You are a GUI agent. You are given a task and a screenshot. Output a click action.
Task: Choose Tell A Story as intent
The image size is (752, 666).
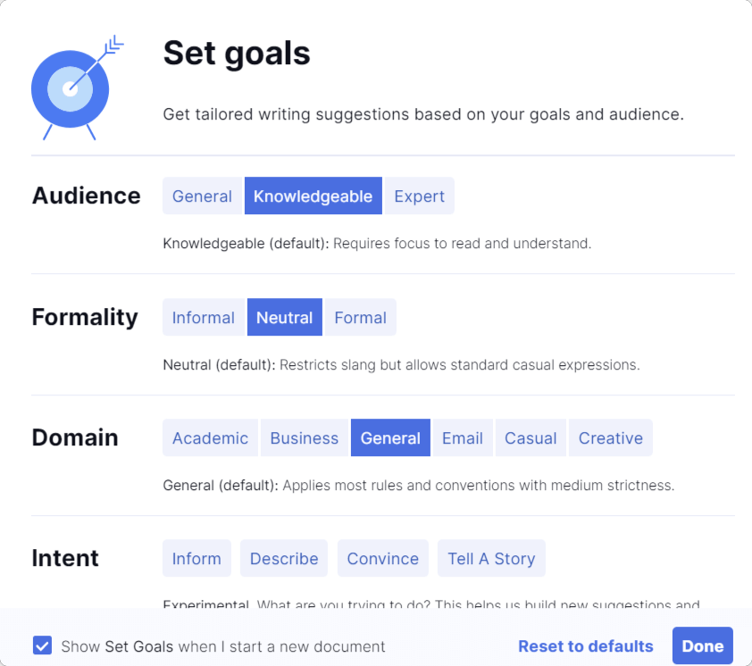tap(491, 558)
